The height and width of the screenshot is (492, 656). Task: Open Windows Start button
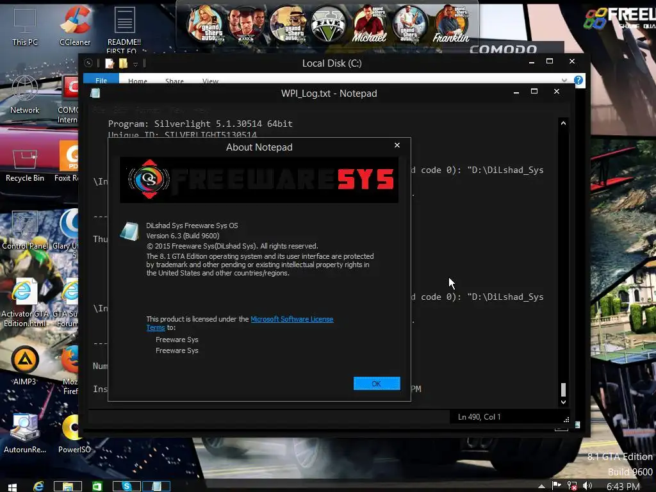13,487
